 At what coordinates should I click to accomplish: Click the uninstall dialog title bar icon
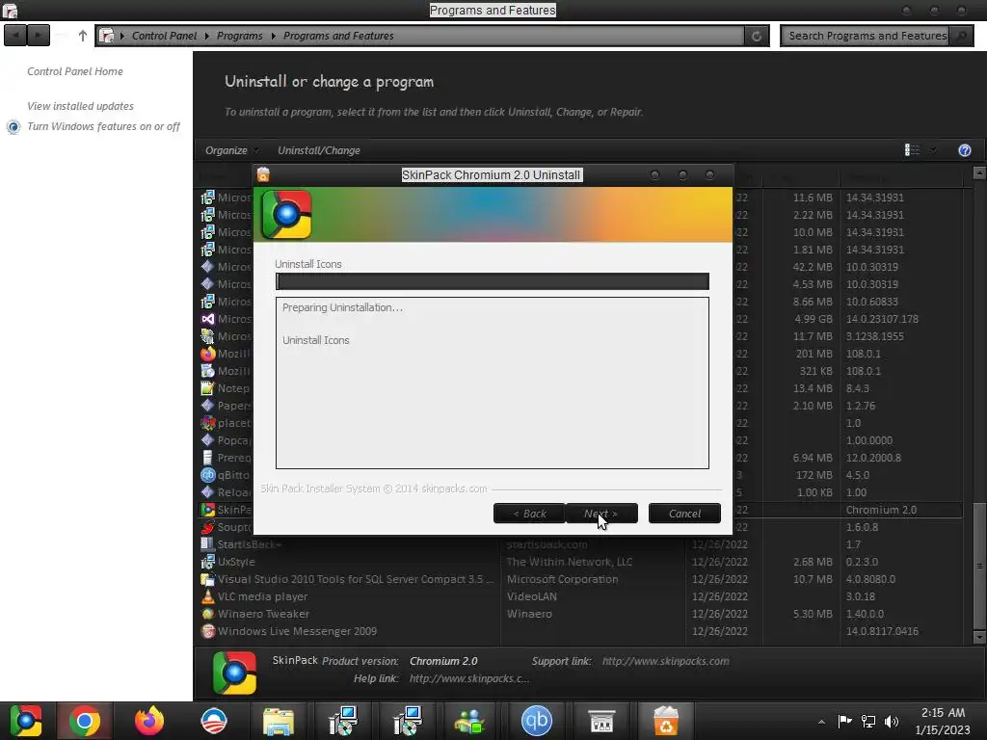[x=263, y=174]
